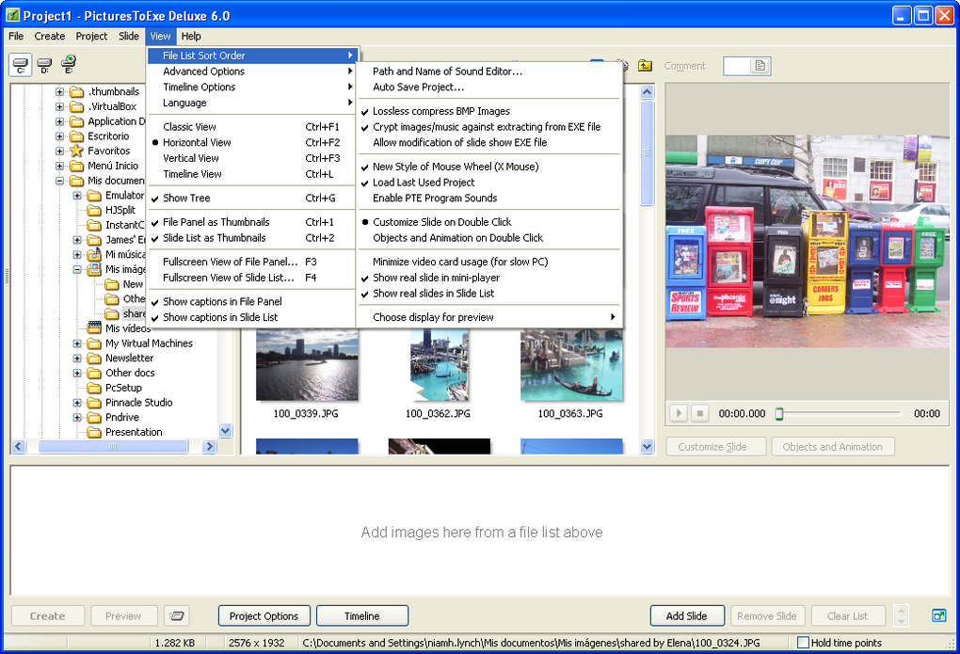Click file list scroll down arrow
The width and height of the screenshot is (960, 654).
tap(648, 447)
